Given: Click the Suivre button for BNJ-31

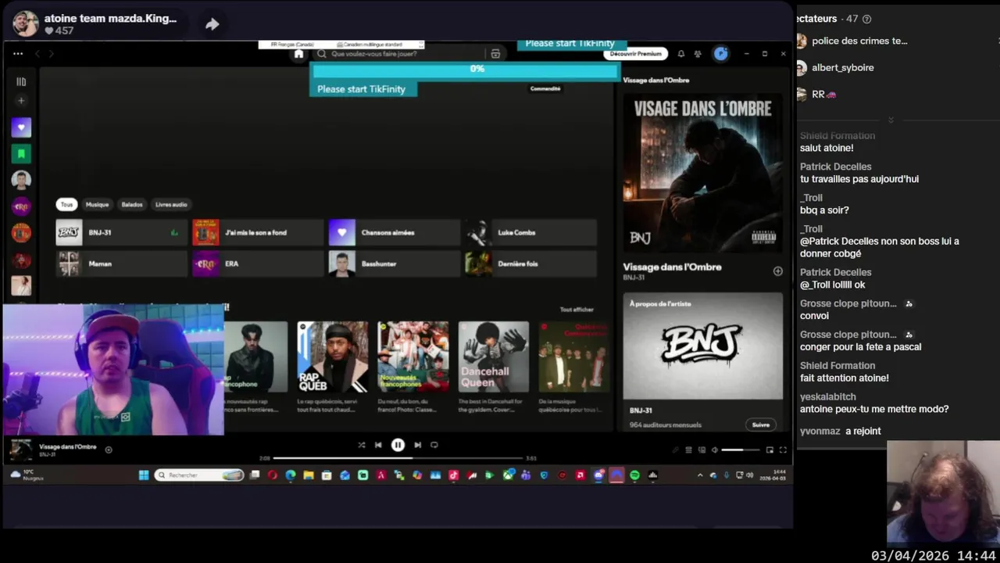Looking at the screenshot, I should (761, 425).
